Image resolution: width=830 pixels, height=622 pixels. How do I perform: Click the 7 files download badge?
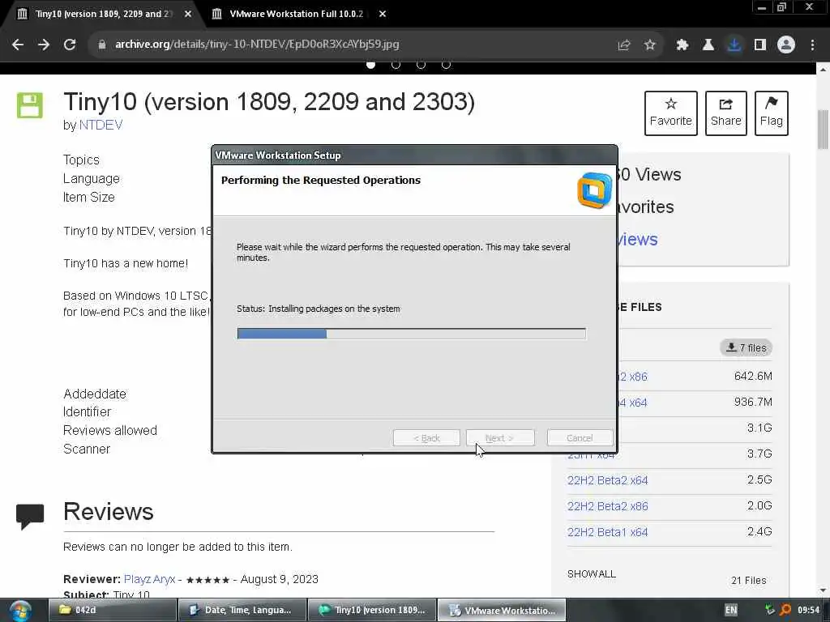[747, 347]
